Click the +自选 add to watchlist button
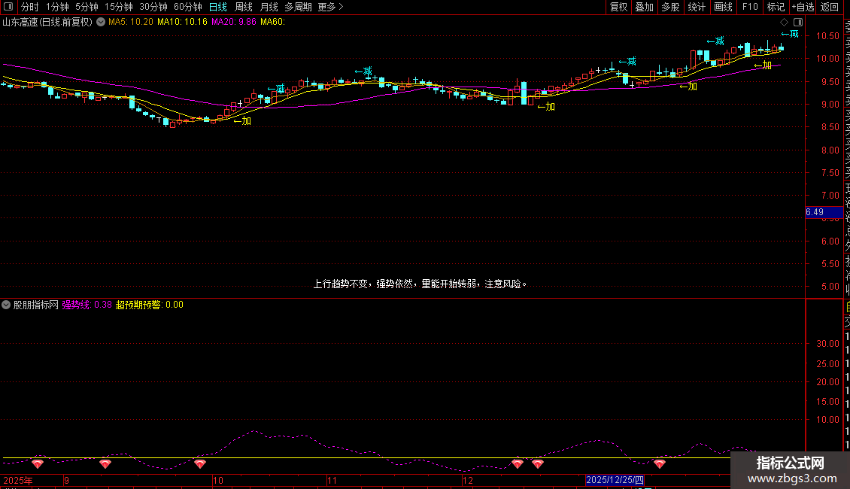The image size is (850, 489). (803, 7)
